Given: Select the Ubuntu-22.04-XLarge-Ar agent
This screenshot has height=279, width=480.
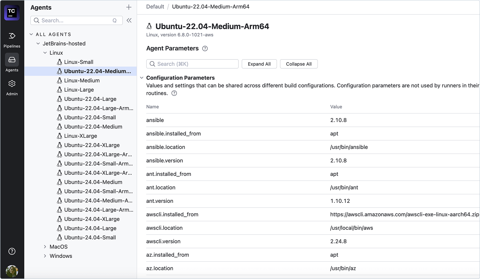Looking at the screenshot, I should (98, 154).
